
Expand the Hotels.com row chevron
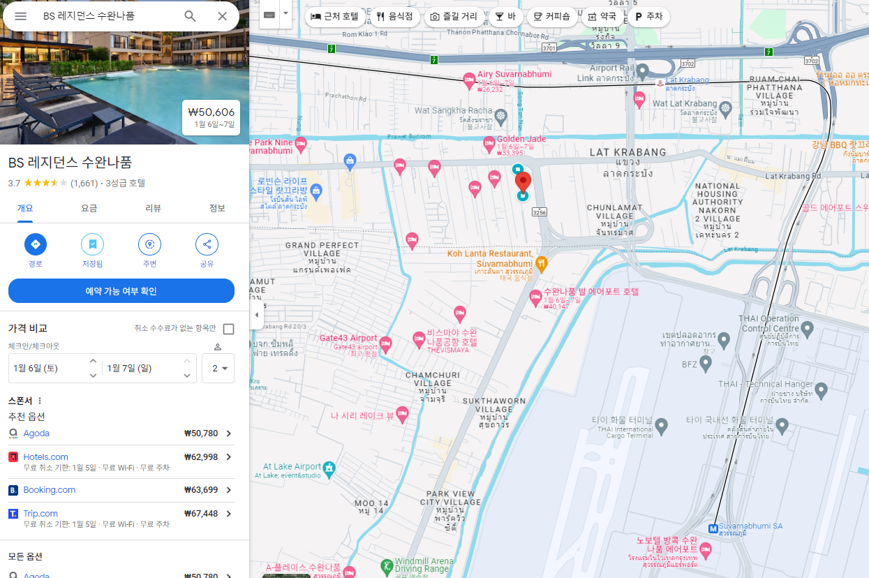pos(228,457)
